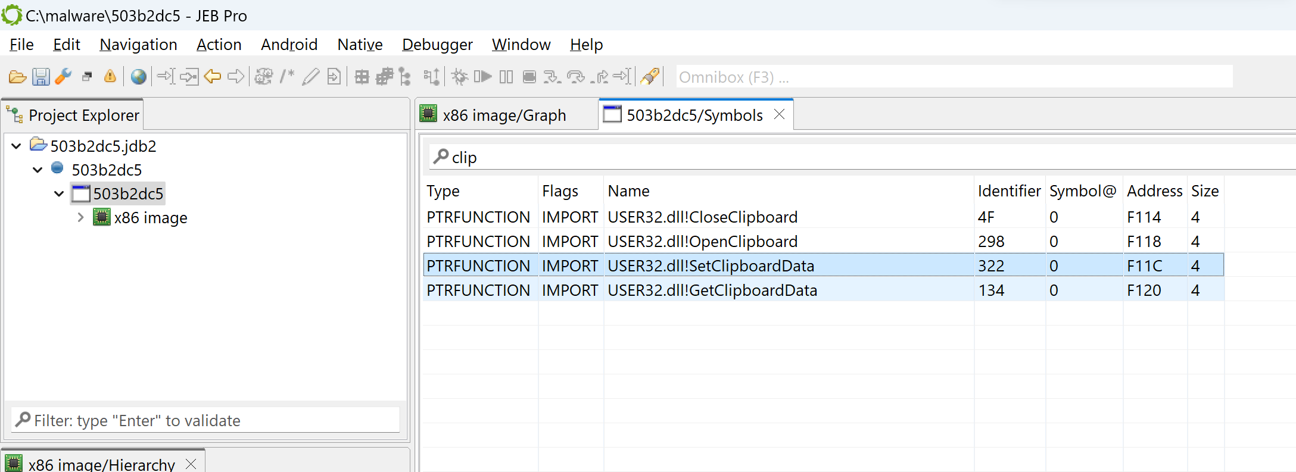
Task: Navigate back with the yellow left arrow
Action: tap(213, 76)
